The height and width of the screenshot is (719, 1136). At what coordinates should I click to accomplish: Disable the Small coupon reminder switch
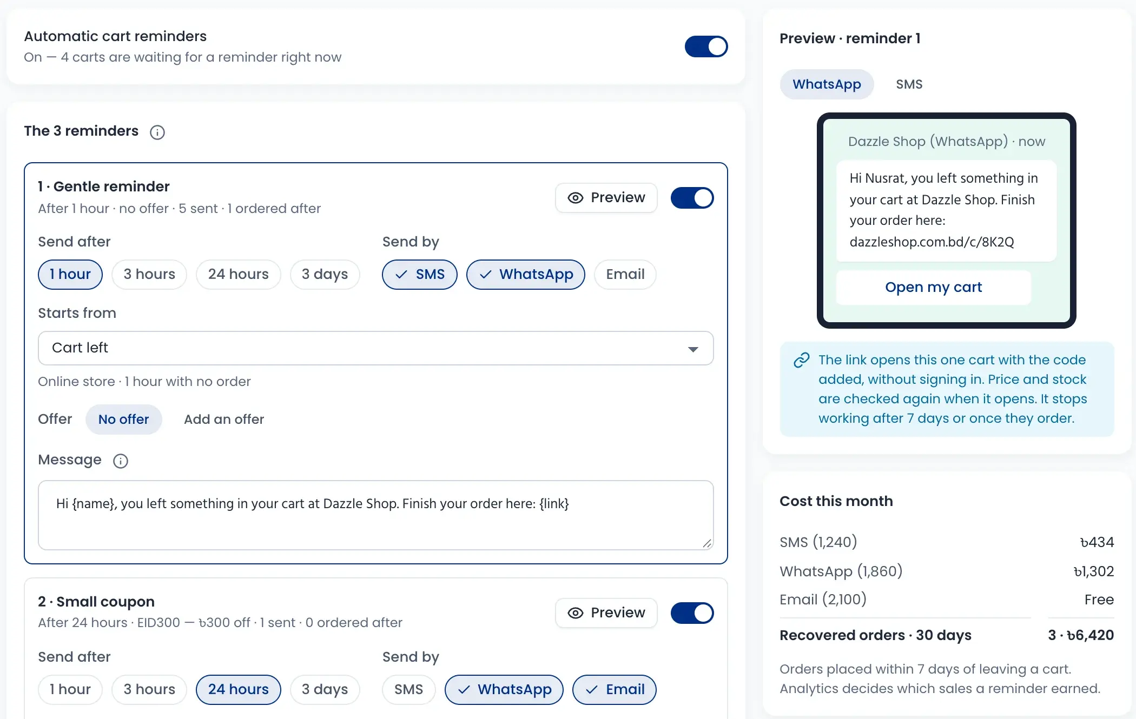click(692, 613)
